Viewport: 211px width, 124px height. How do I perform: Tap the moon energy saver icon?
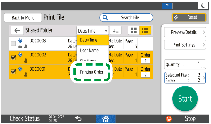(x=202, y=6)
